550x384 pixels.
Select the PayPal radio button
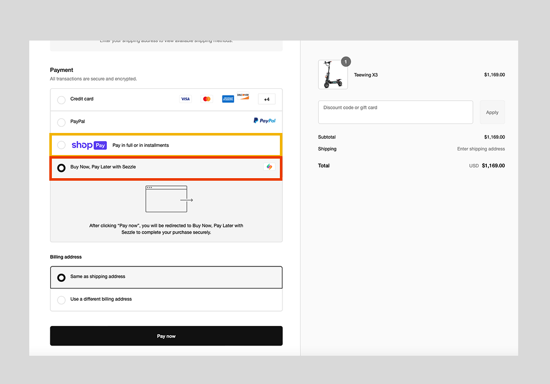point(62,122)
